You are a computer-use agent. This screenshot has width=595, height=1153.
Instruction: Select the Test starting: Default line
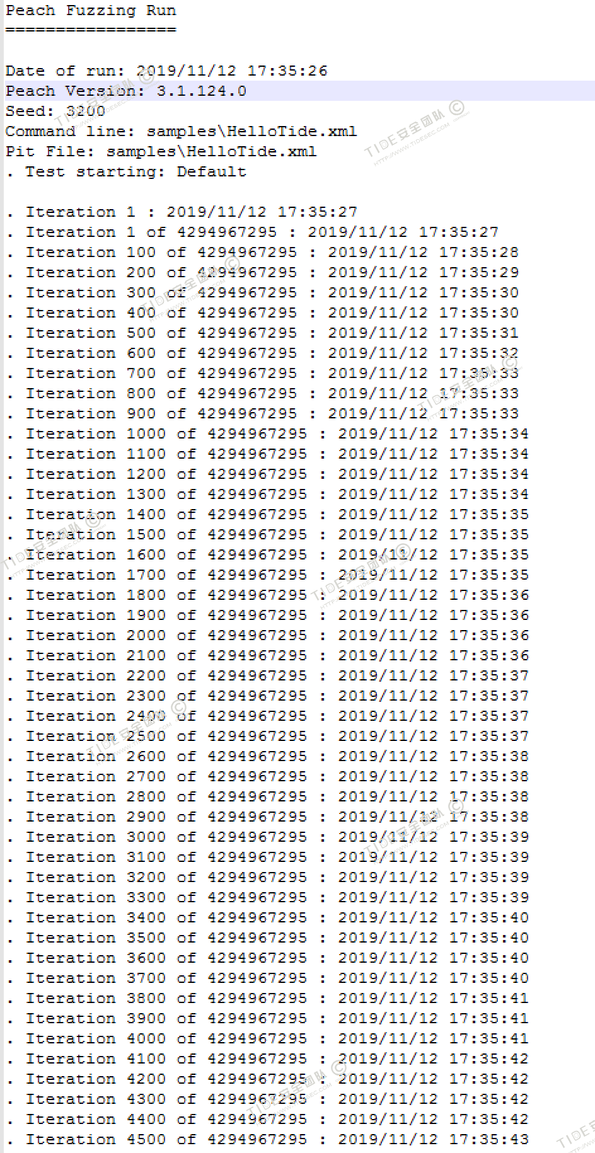(x=126, y=171)
